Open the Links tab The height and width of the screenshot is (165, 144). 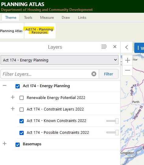(82, 18)
